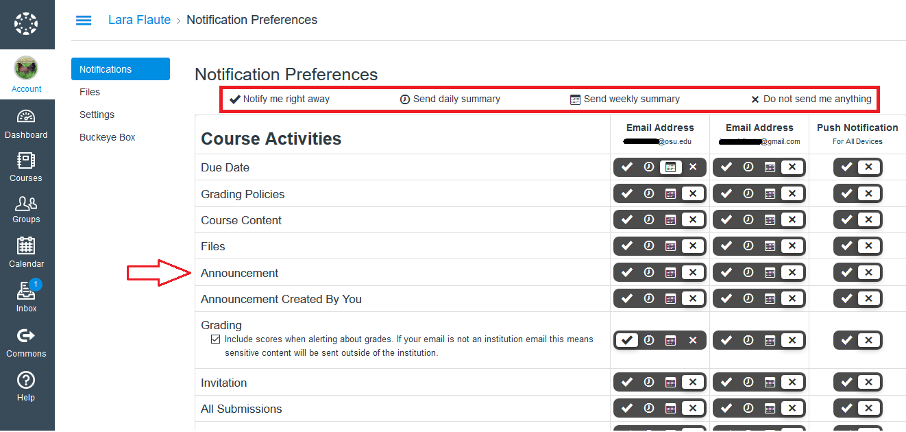This screenshot has height=432, width=906.
Task: Toggle include scores when alerting checkbox
Action: [215, 339]
